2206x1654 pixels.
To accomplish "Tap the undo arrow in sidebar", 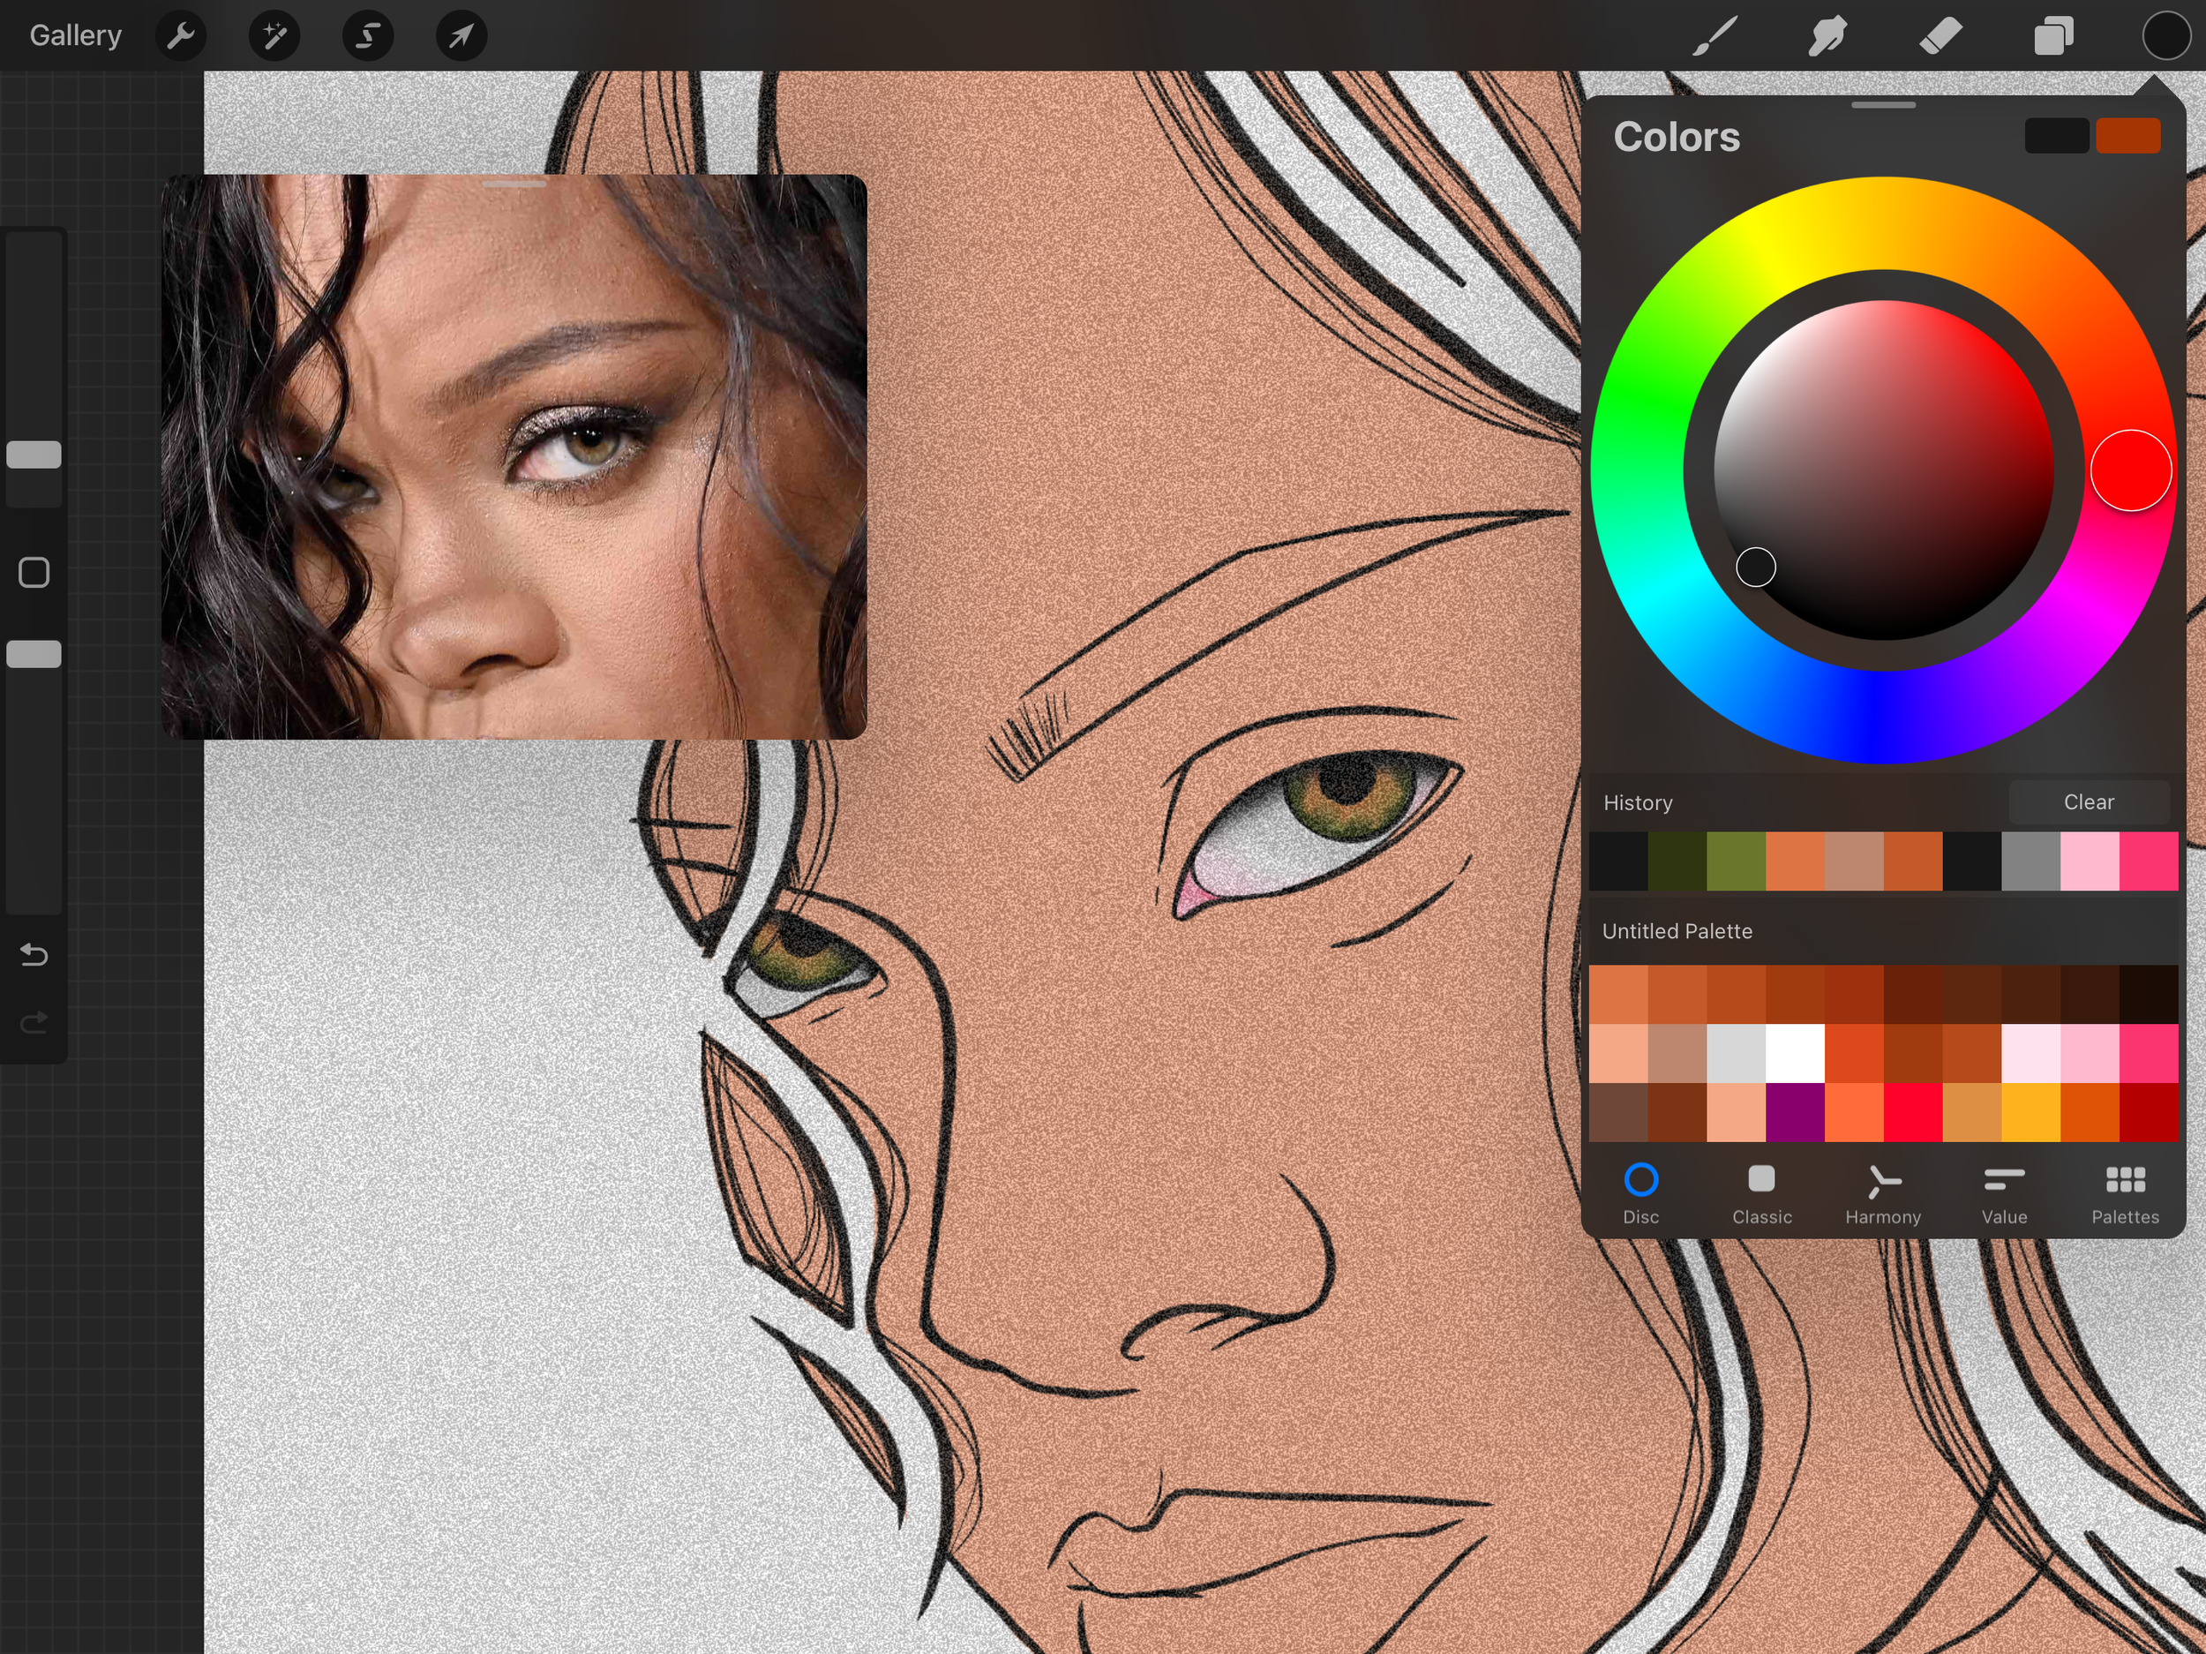I will [34, 955].
